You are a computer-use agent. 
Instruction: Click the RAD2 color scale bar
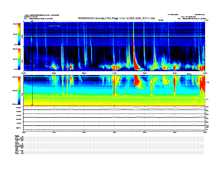pos(19,34)
